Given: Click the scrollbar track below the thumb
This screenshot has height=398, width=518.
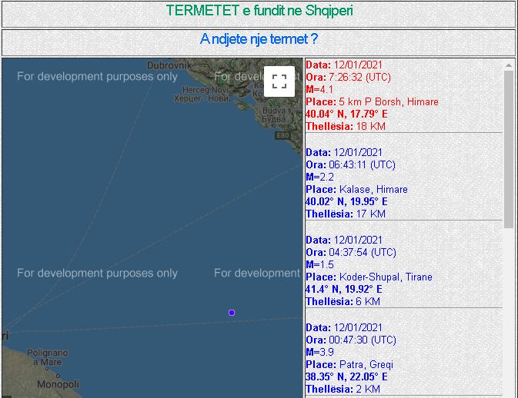Looking at the screenshot, I should click(x=509, y=312).
